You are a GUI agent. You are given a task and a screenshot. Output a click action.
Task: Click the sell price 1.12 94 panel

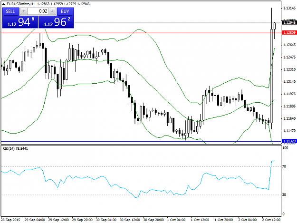20,22
